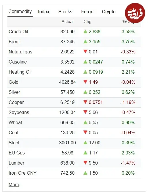This screenshot has width=148, height=194.
Task: Select the Forex tab
Action: (87, 12)
